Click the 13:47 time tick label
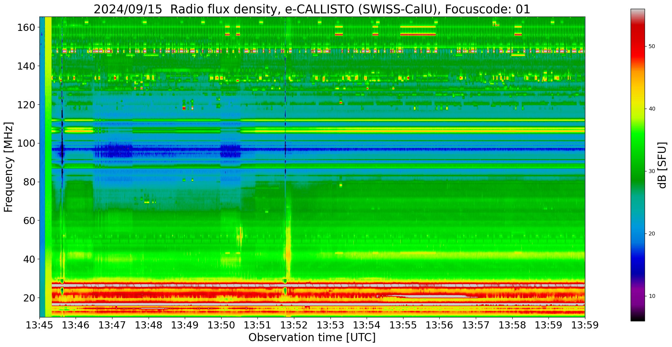This screenshot has width=672, height=347. click(x=112, y=325)
